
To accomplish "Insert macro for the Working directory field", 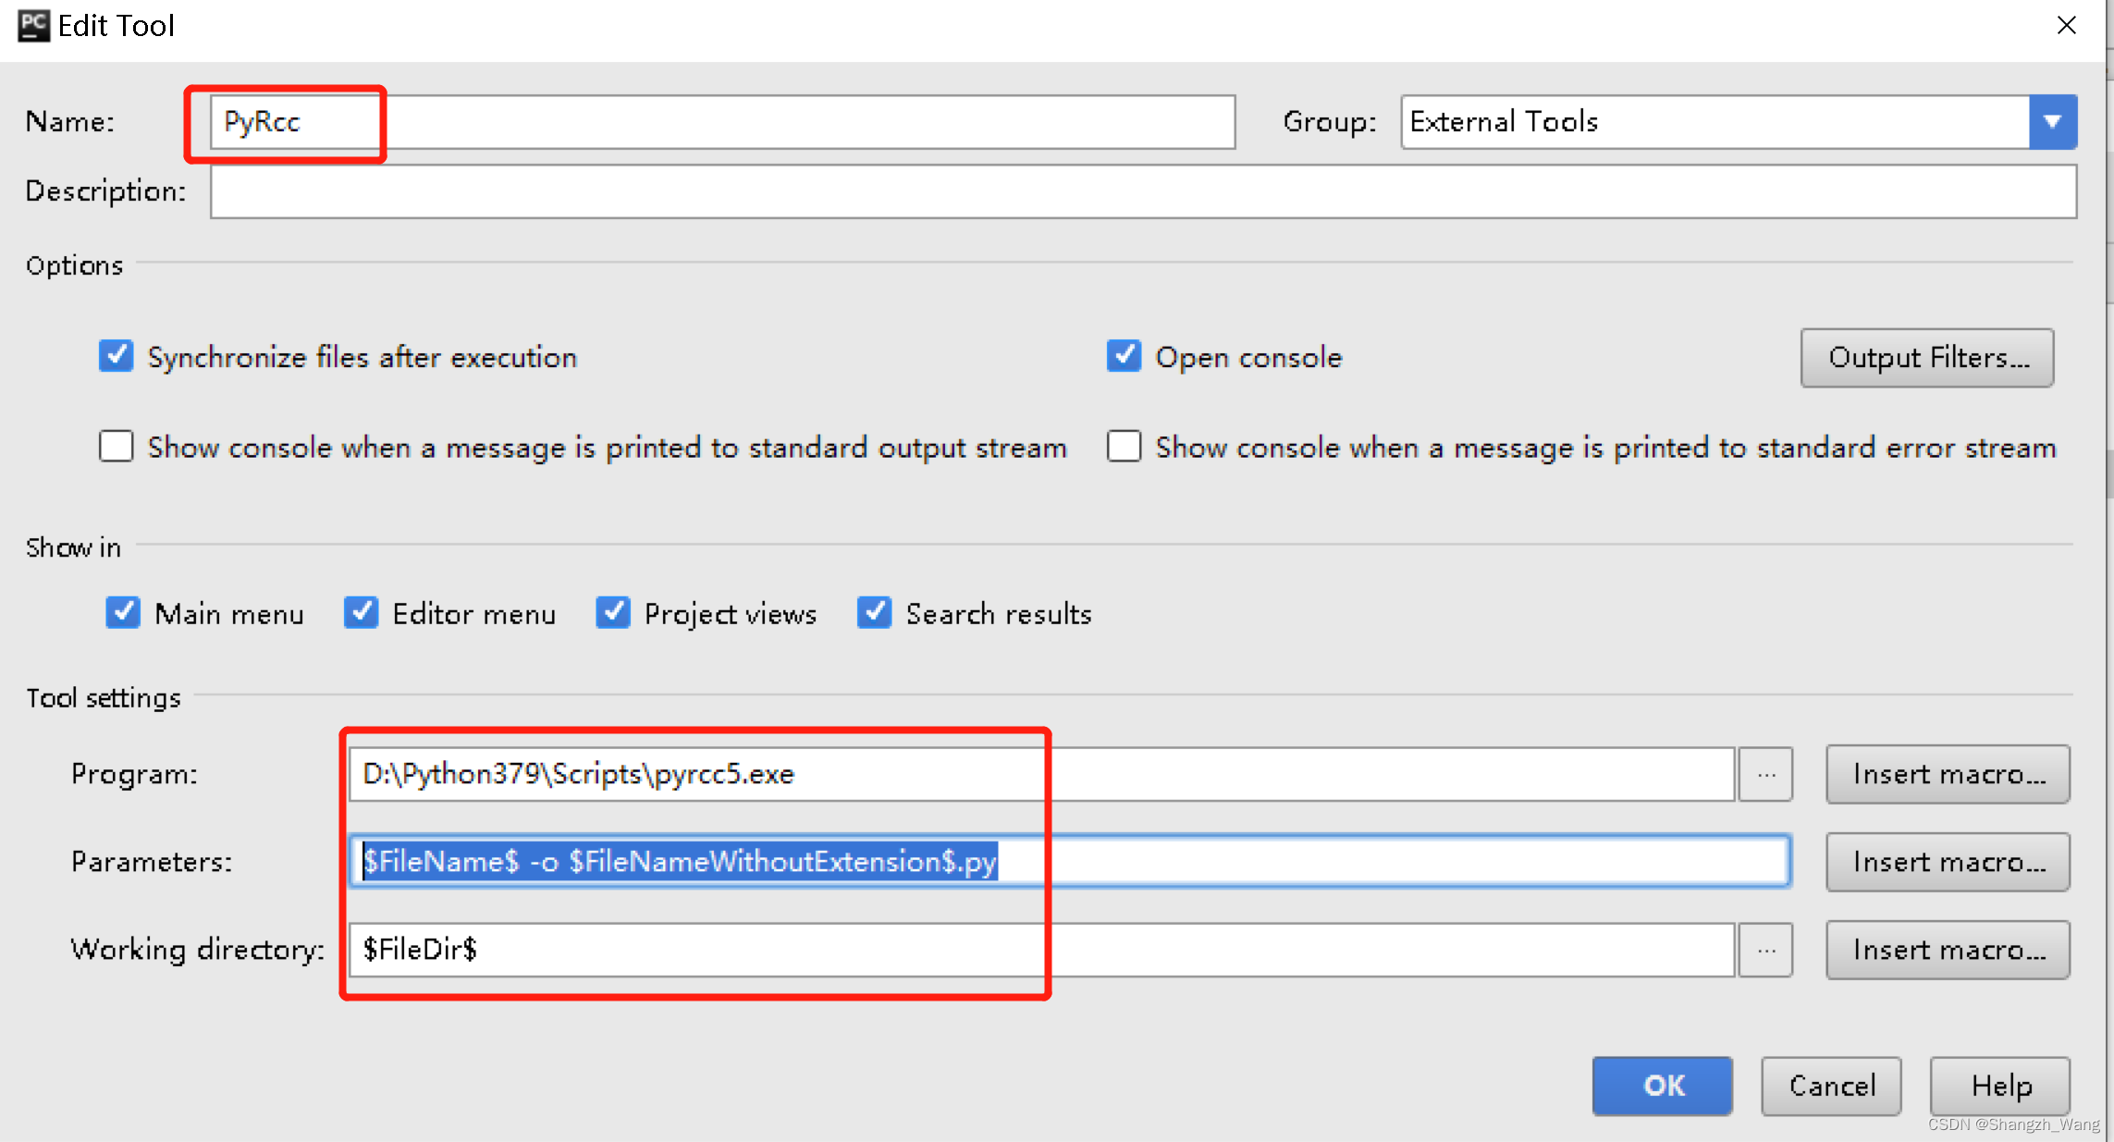I will click(1948, 950).
